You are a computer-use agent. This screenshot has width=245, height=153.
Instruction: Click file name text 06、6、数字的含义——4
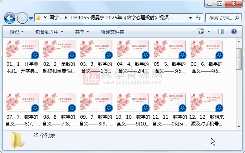pos(207,68)
